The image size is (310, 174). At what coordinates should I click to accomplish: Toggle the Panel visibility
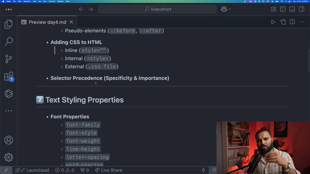(292, 9)
